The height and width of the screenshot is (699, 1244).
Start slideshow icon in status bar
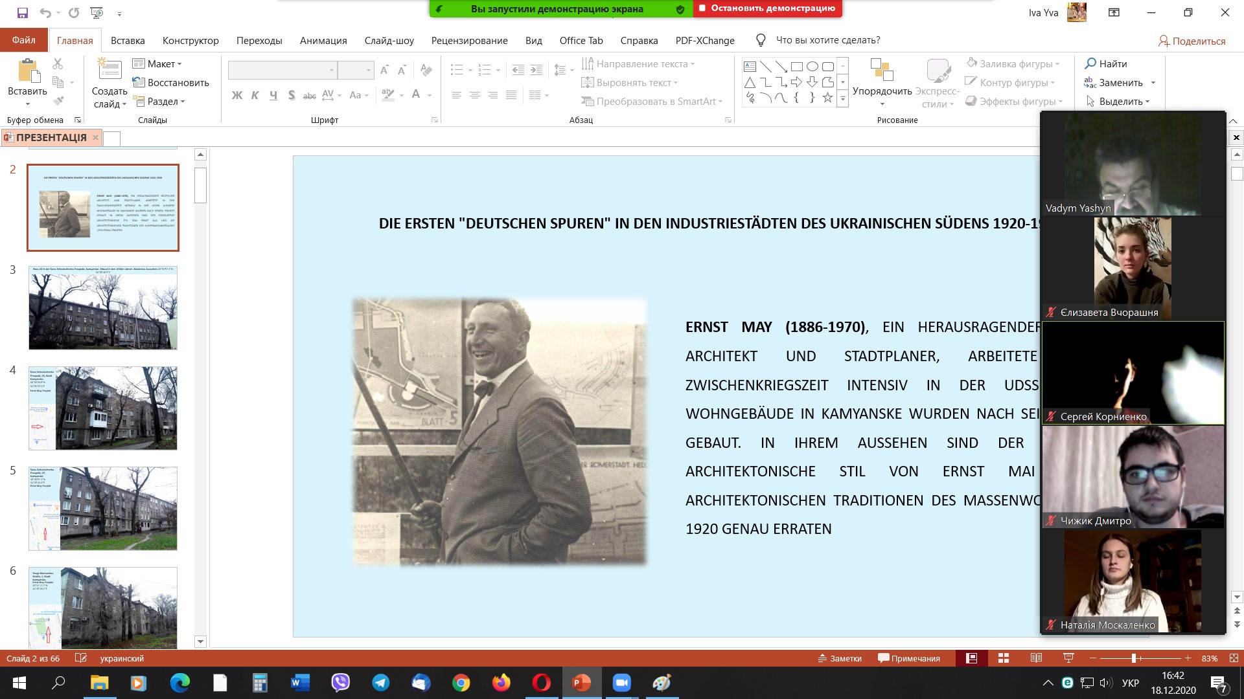tap(1068, 658)
